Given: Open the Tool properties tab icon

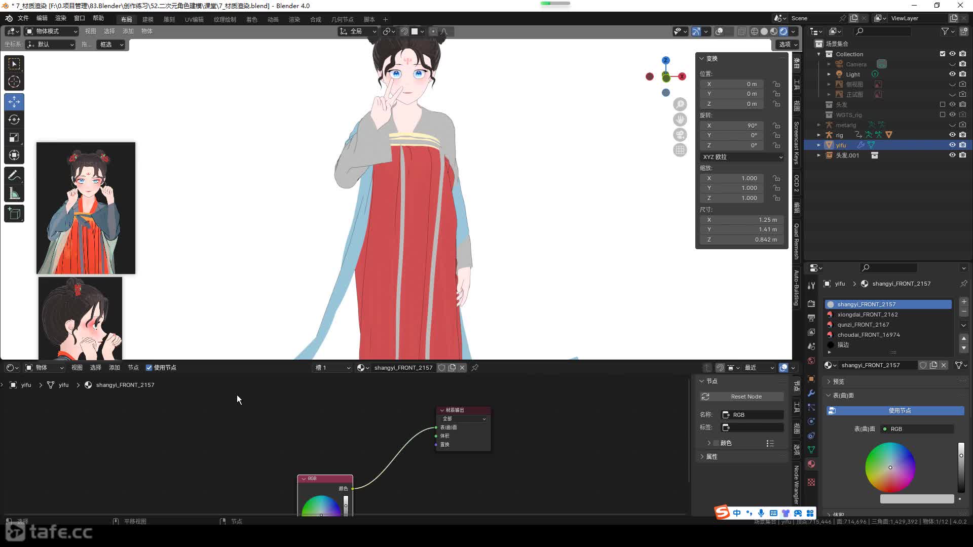Looking at the screenshot, I should [x=811, y=286].
